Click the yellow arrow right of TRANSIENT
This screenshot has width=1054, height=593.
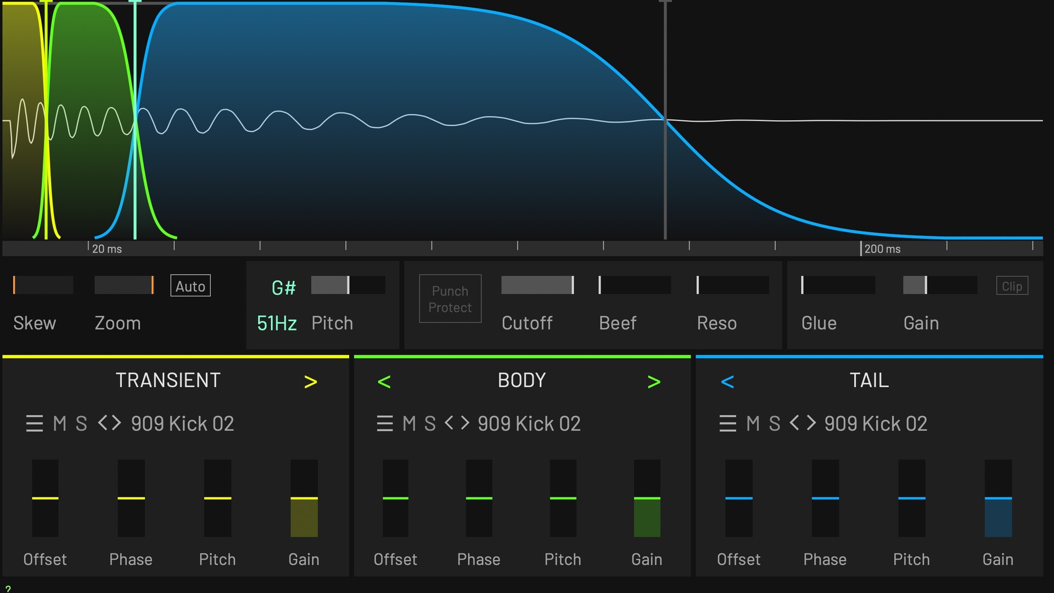311,382
